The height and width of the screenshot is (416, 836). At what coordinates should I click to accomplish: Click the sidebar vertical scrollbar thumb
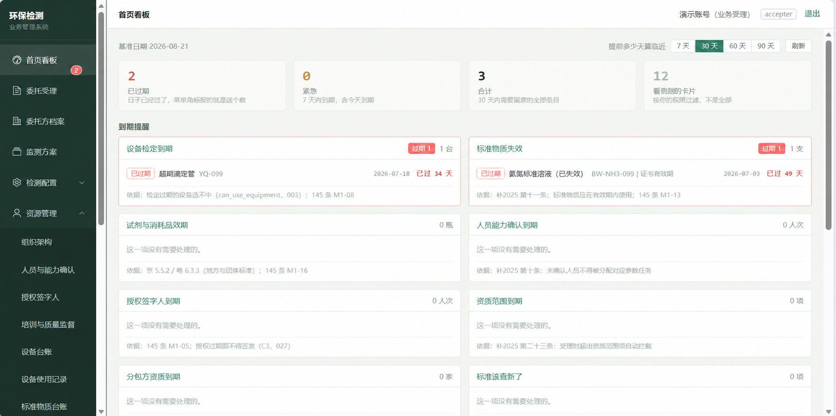click(101, 119)
